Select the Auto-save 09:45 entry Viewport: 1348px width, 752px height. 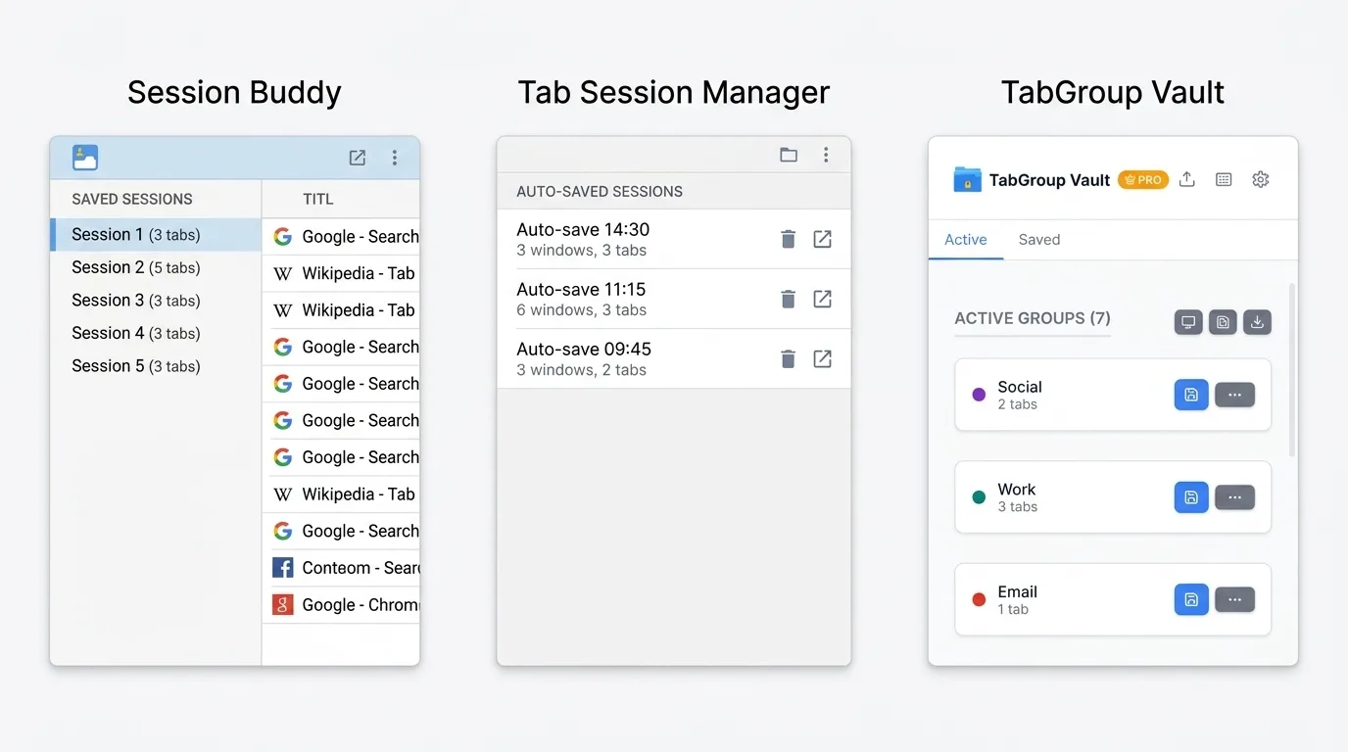674,358
